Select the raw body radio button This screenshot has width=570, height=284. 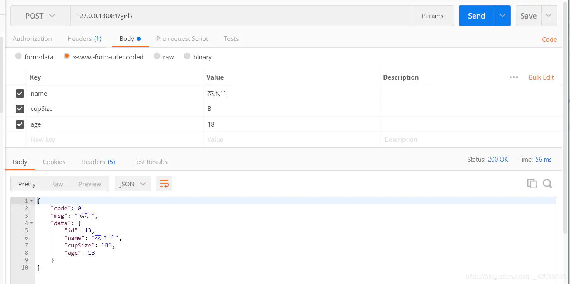tap(157, 56)
